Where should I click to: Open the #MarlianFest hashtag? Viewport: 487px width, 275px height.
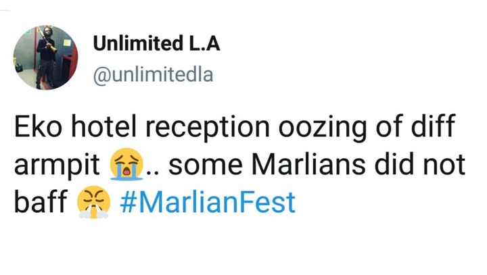(210, 202)
